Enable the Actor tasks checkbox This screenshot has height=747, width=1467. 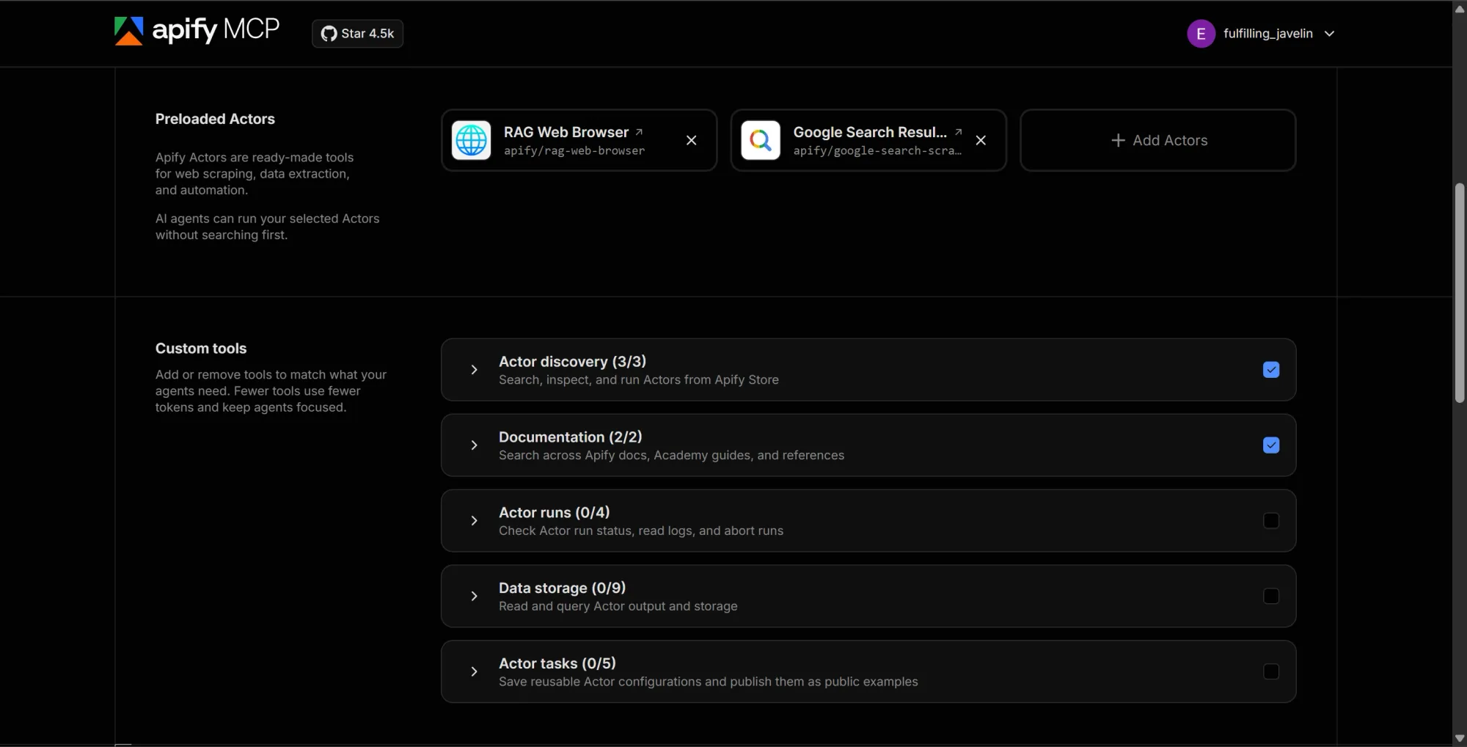pos(1271,672)
